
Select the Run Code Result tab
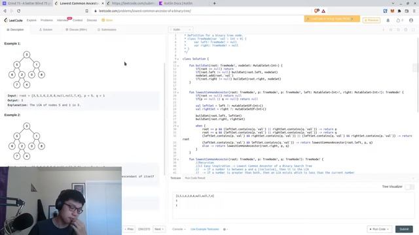195,178
